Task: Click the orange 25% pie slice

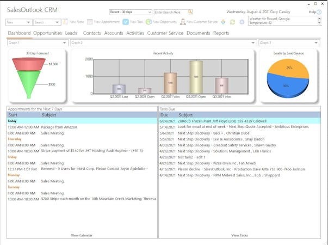Action: pos(290,68)
